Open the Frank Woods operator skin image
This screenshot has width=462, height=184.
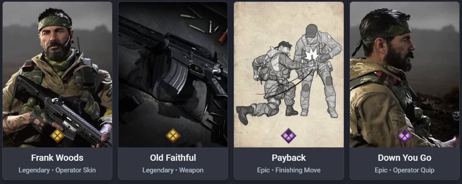coord(57,75)
